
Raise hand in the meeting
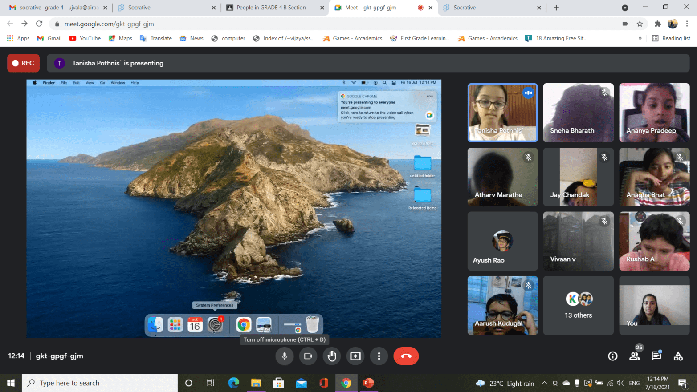(332, 356)
